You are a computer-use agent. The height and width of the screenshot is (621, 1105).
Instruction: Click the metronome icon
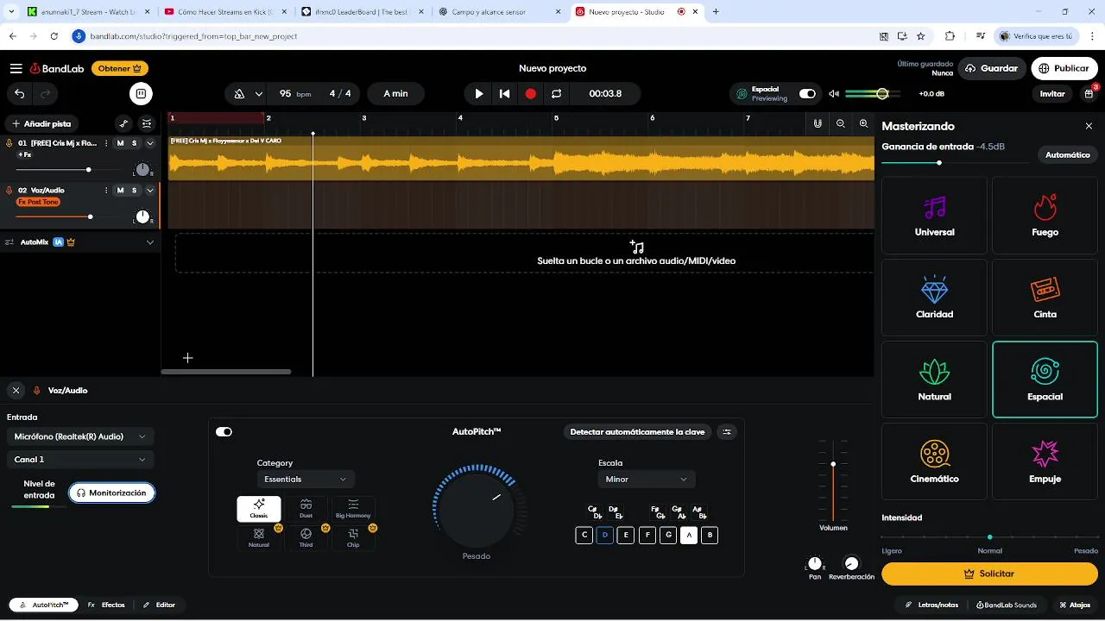pos(239,93)
